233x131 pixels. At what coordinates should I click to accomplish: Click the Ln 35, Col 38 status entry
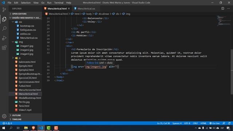163,123
